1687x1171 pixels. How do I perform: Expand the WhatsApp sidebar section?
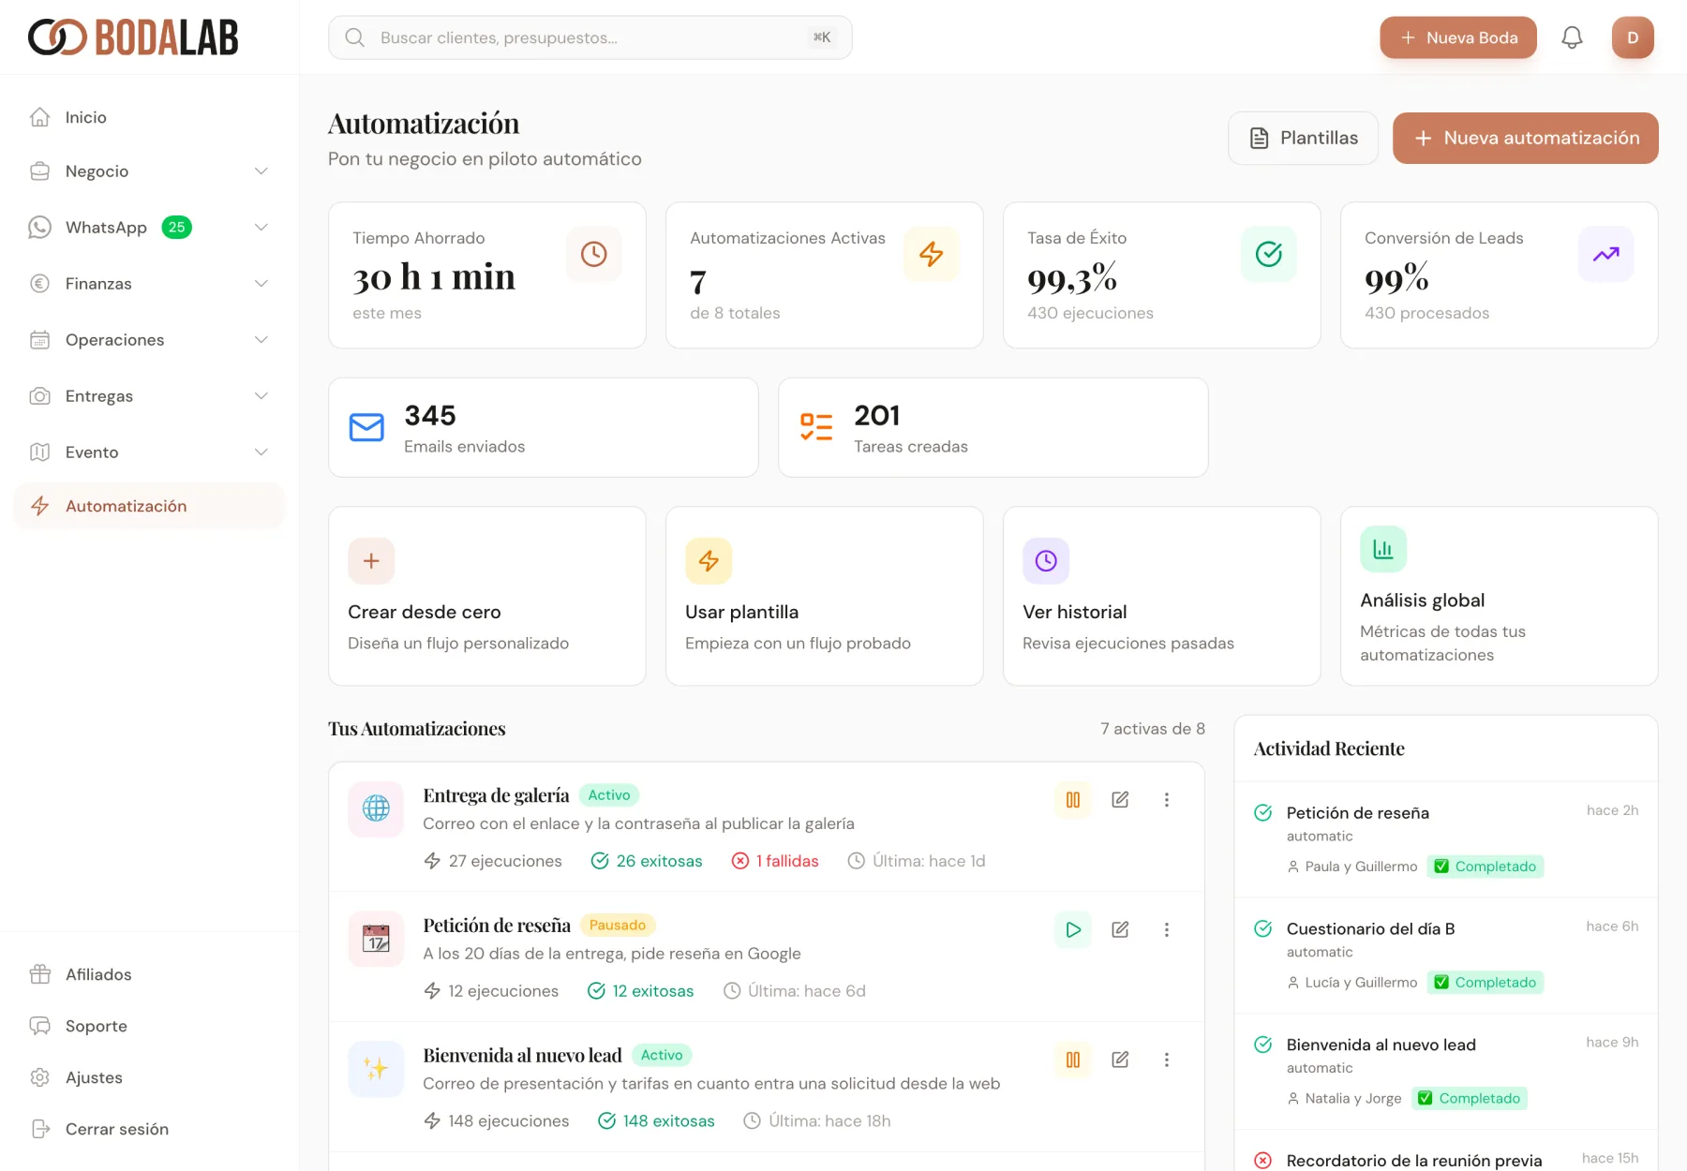[x=261, y=228]
